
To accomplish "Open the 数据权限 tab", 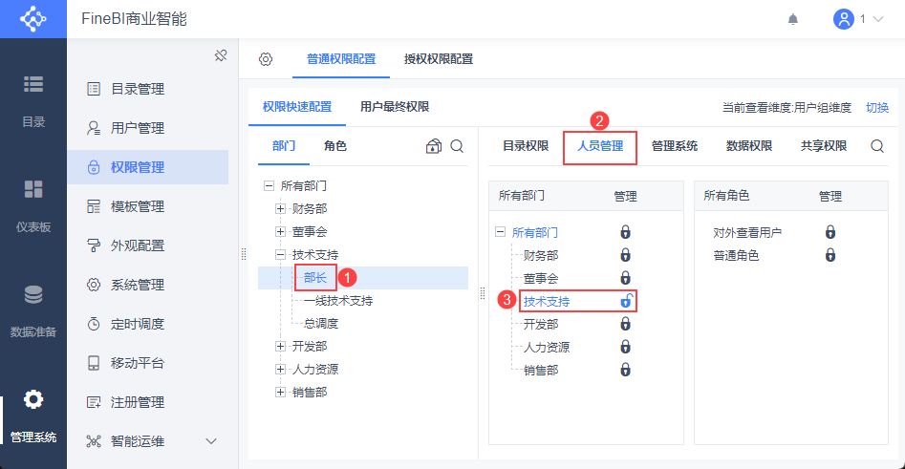I will tap(749, 146).
